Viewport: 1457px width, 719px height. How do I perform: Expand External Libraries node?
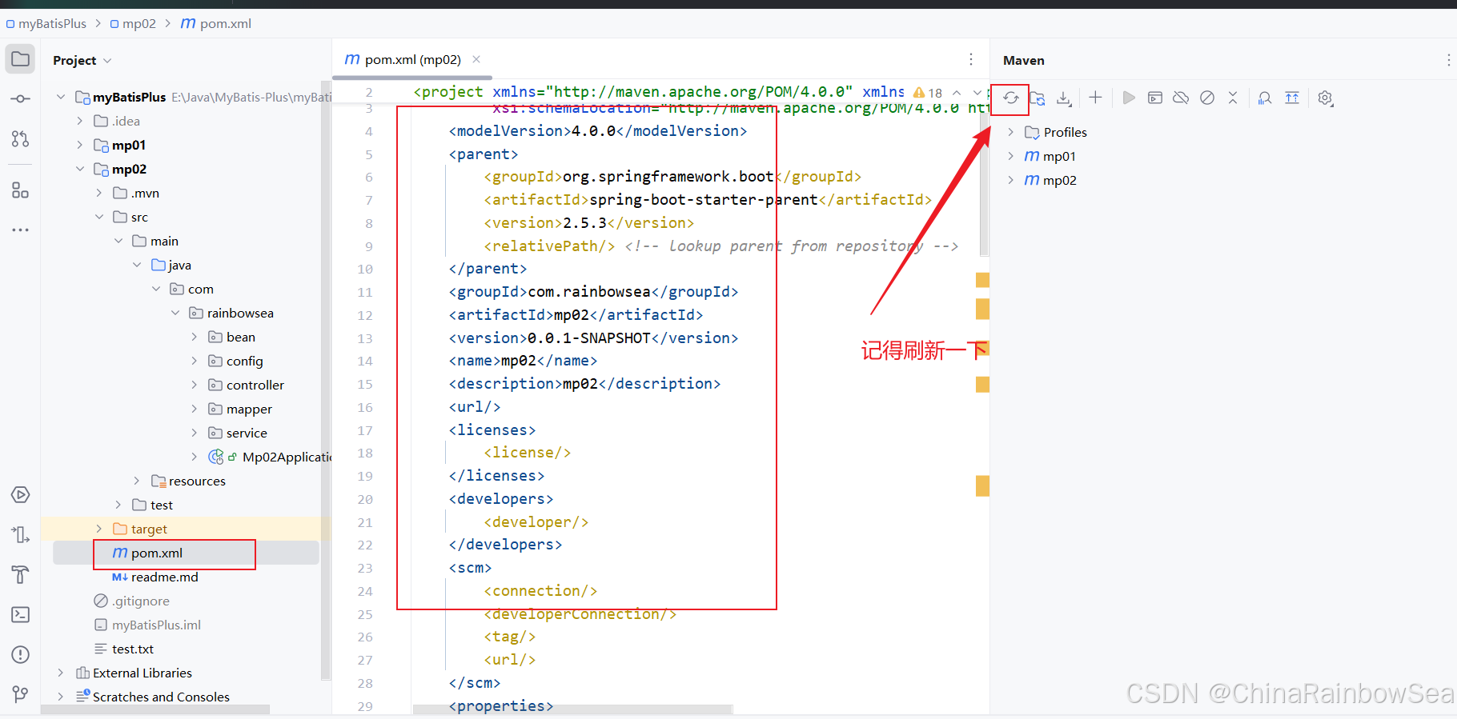[x=61, y=673]
